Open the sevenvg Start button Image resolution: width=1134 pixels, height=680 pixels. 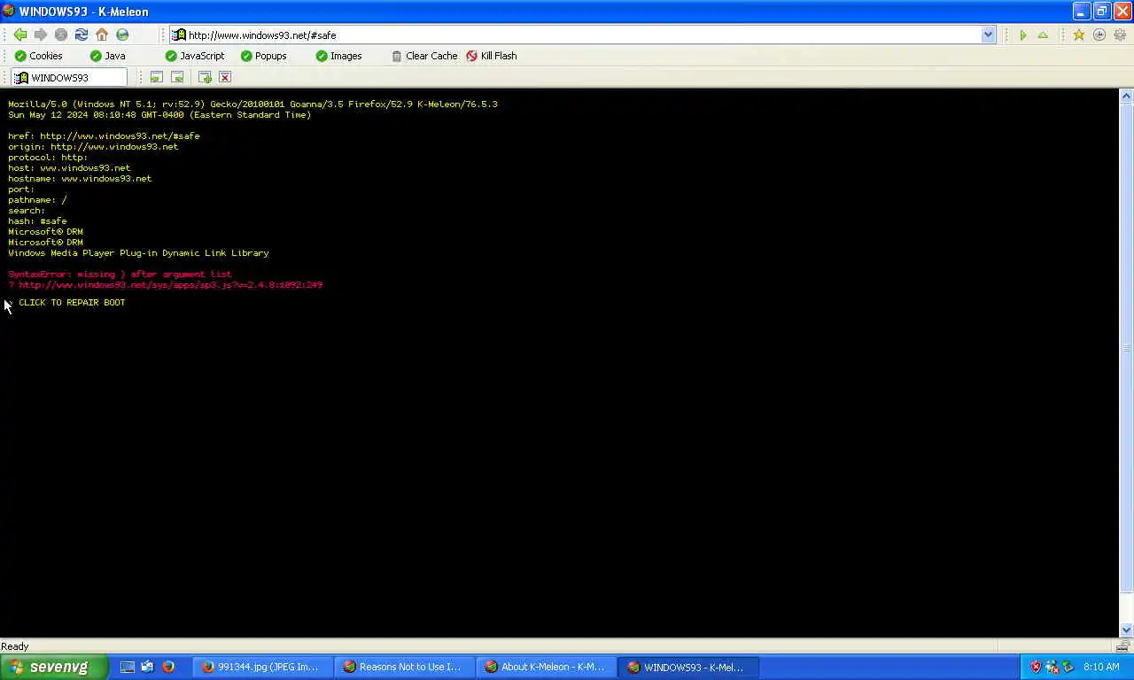click(x=53, y=668)
